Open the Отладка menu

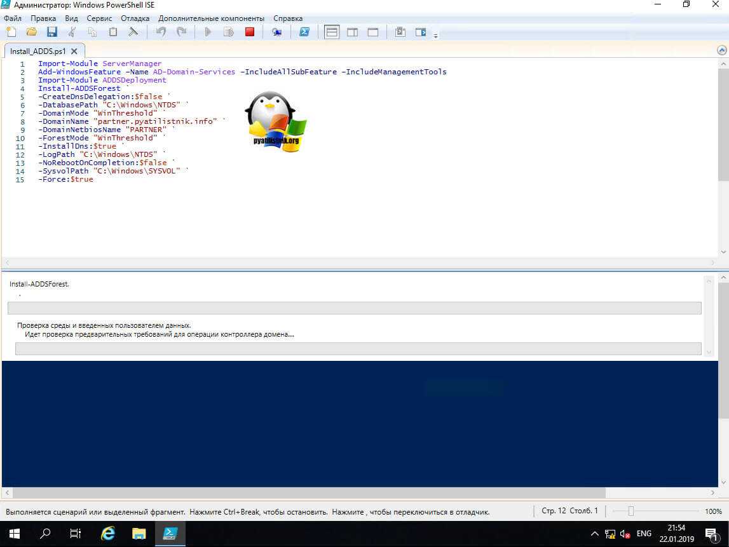click(x=135, y=18)
